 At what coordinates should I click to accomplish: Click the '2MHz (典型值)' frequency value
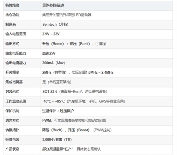pos(54,72)
